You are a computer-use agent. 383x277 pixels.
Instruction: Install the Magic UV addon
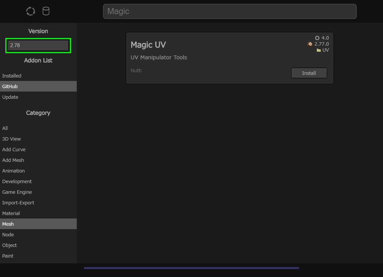(309, 73)
